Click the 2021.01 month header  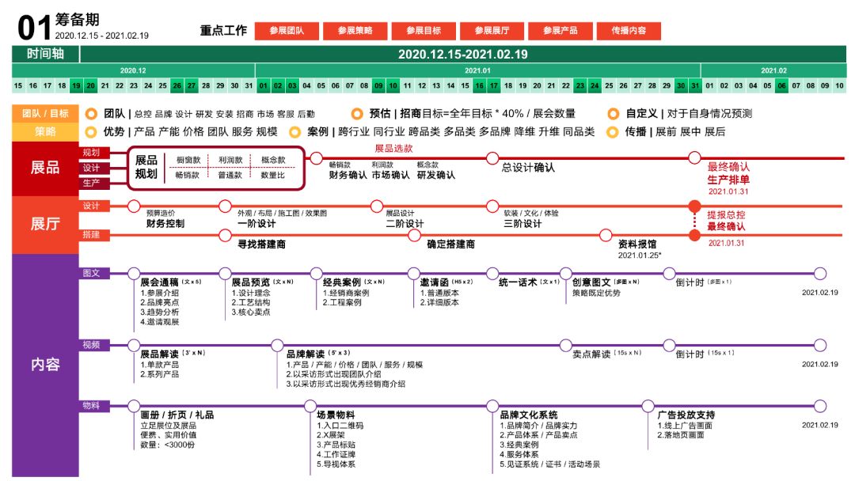point(477,70)
